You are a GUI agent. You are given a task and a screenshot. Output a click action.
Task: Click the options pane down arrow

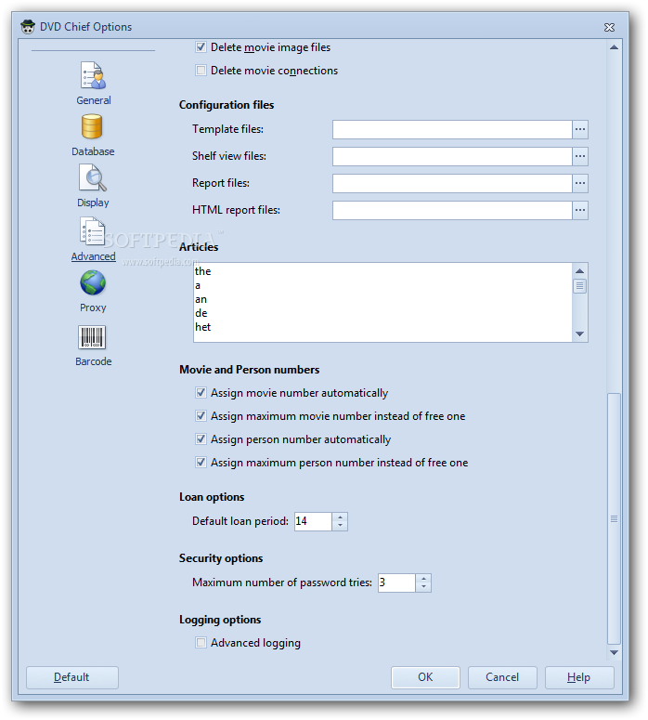point(614,652)
